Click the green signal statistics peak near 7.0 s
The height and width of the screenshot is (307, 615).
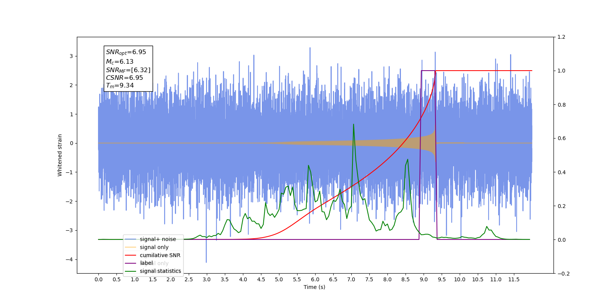pyautogui.click(x=353, y=124)
